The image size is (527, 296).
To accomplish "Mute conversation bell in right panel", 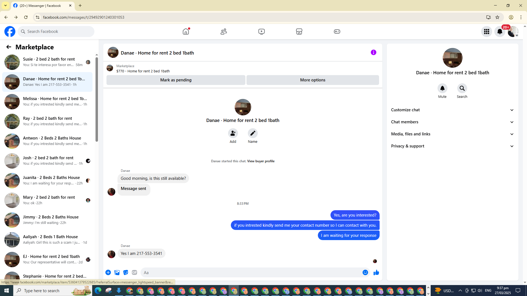I will pyautogui.click(x=442, y=88).
